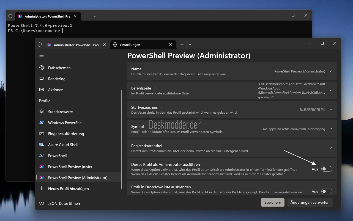Select the PowerShell Preview (Administrator) profile
This screenshot has width=353, height=221.
click(79, 178)
